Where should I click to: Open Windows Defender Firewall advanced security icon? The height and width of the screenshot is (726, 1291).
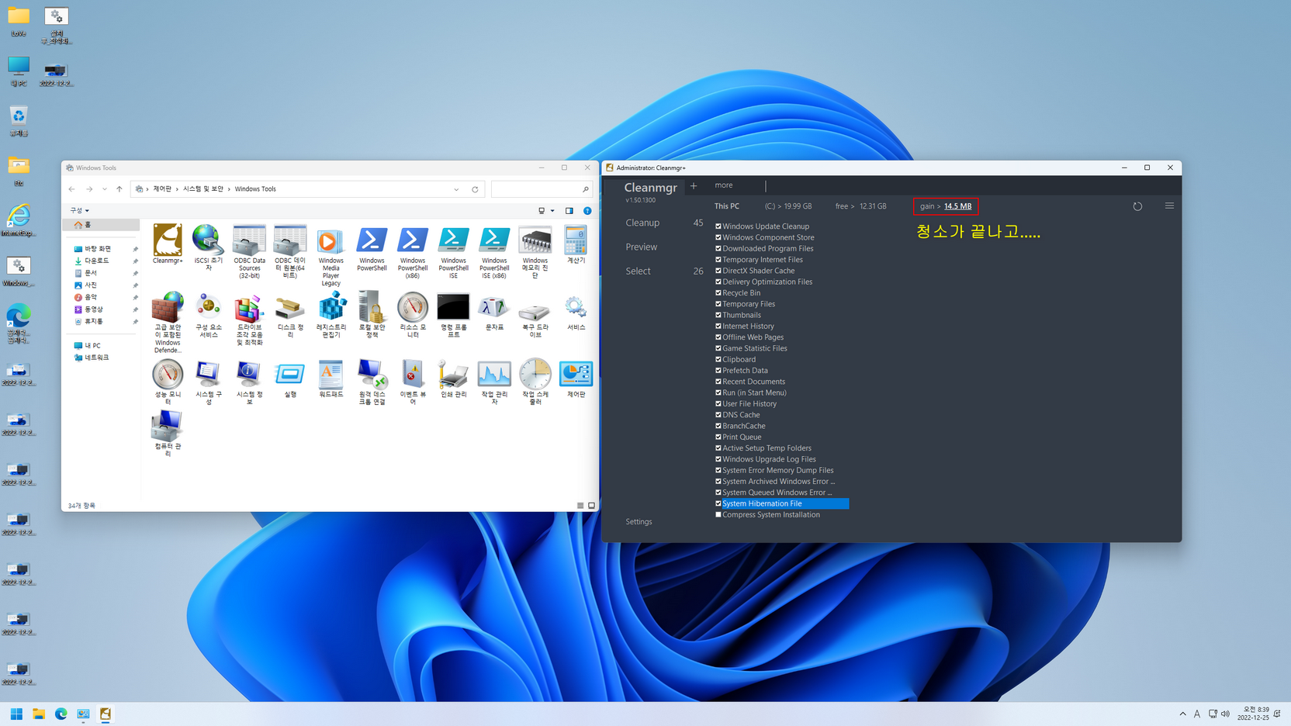168,323
